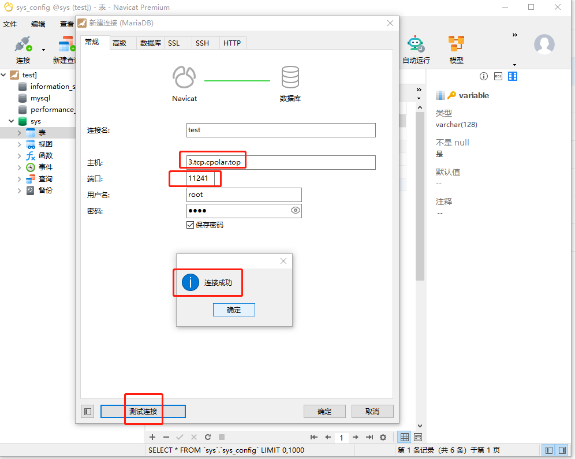This screenshot has width=575, height=459.
Task: Select the mysql database
Action: point(35,98)
